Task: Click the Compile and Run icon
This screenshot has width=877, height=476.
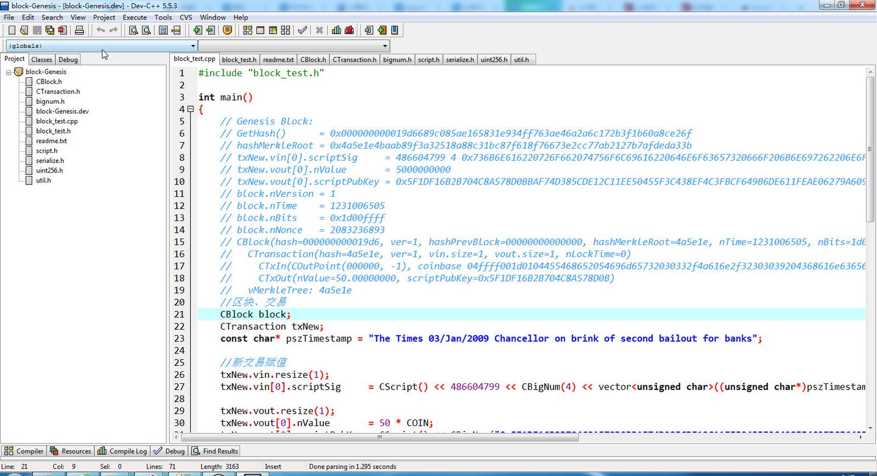Action: pos(273,30)
